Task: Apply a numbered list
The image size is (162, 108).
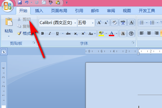Action: coord(152,22)
